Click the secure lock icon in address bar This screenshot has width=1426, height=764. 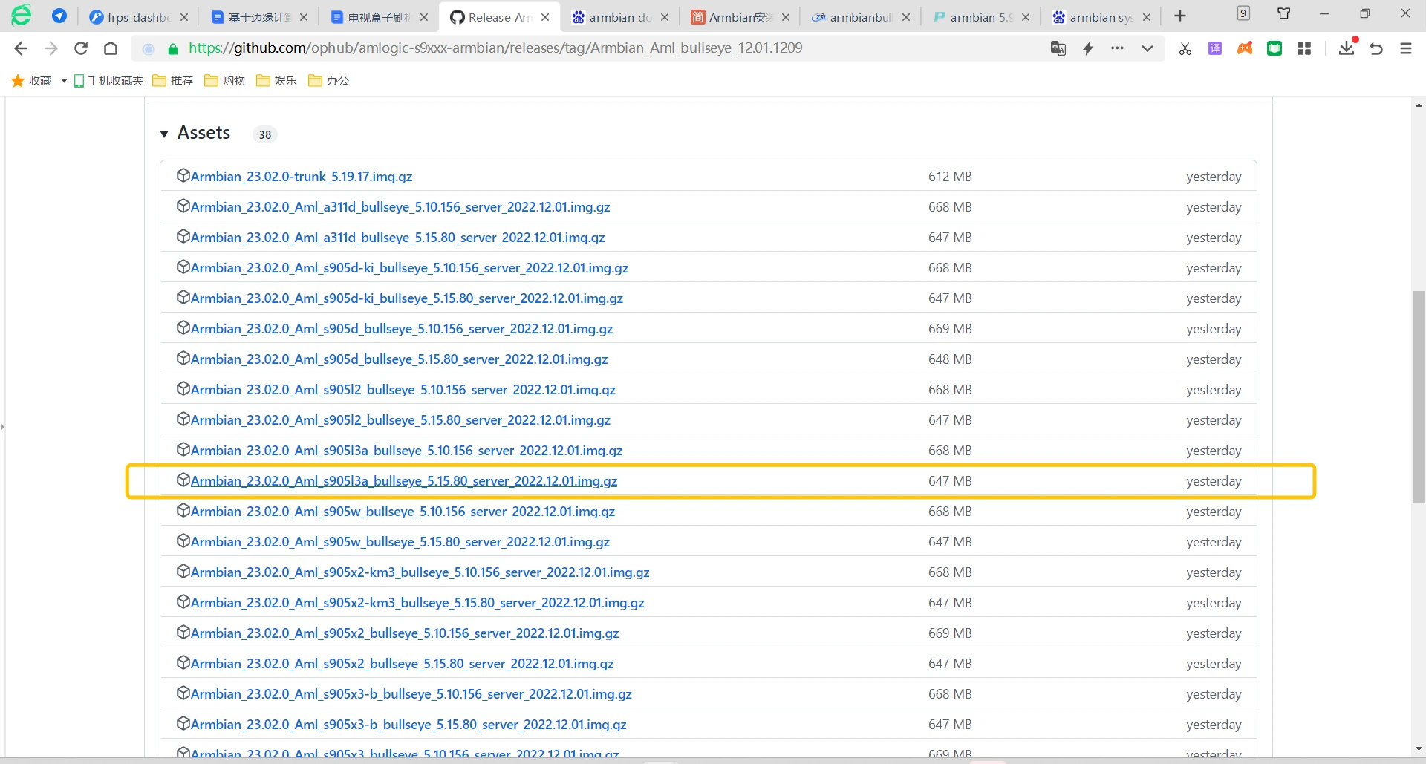point(173,49)
